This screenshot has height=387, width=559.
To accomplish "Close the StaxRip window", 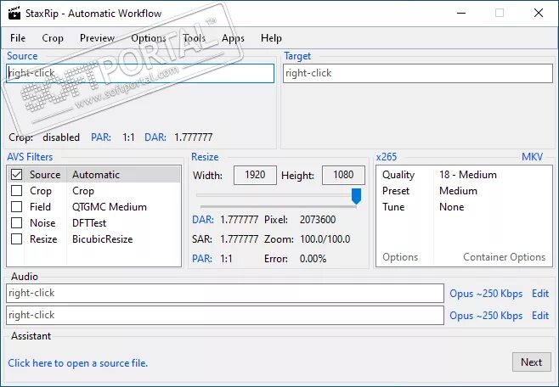I will (x=539, y=14).
